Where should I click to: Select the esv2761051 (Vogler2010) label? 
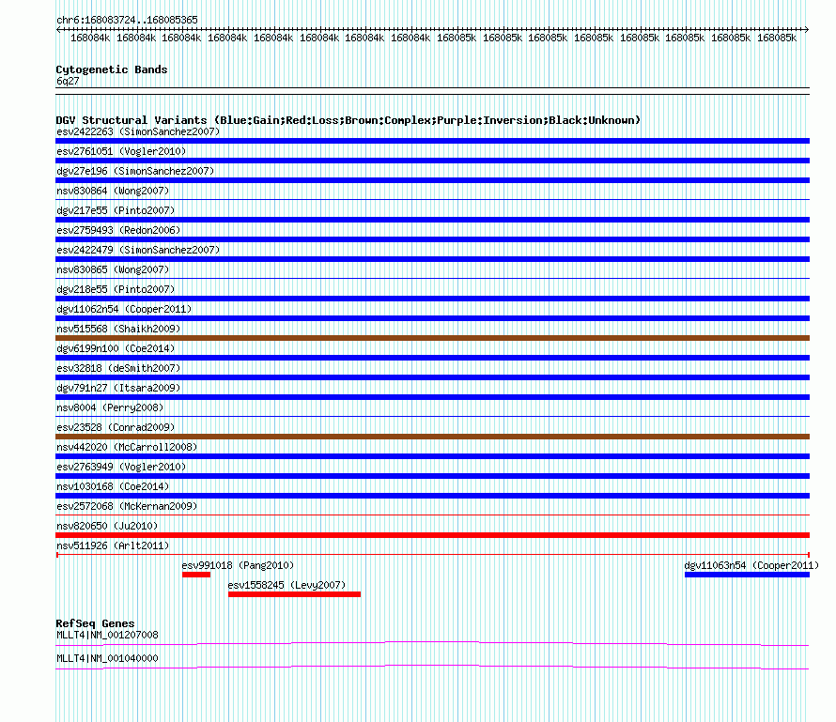(x=121, y=151)
